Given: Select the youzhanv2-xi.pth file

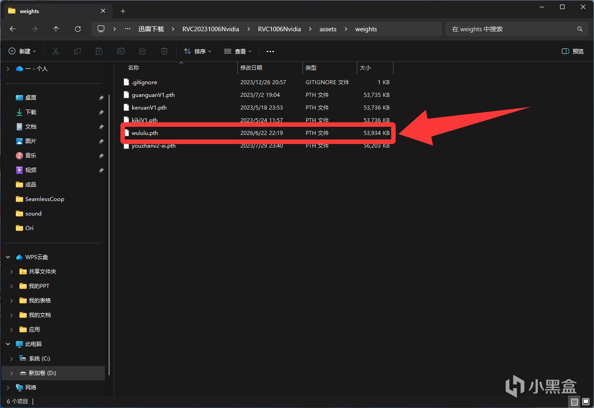Looking at the screenshot, I should pyautogui.click(x=257, y=146).
